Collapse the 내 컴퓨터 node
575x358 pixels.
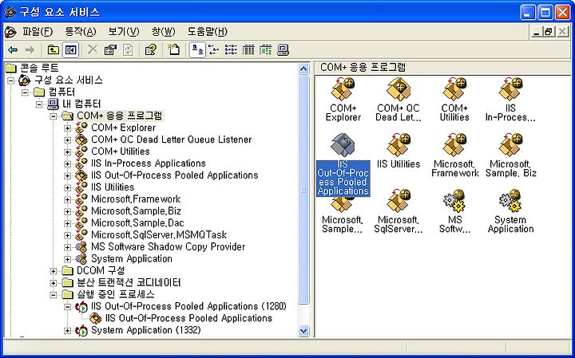[x=39, y=104]
